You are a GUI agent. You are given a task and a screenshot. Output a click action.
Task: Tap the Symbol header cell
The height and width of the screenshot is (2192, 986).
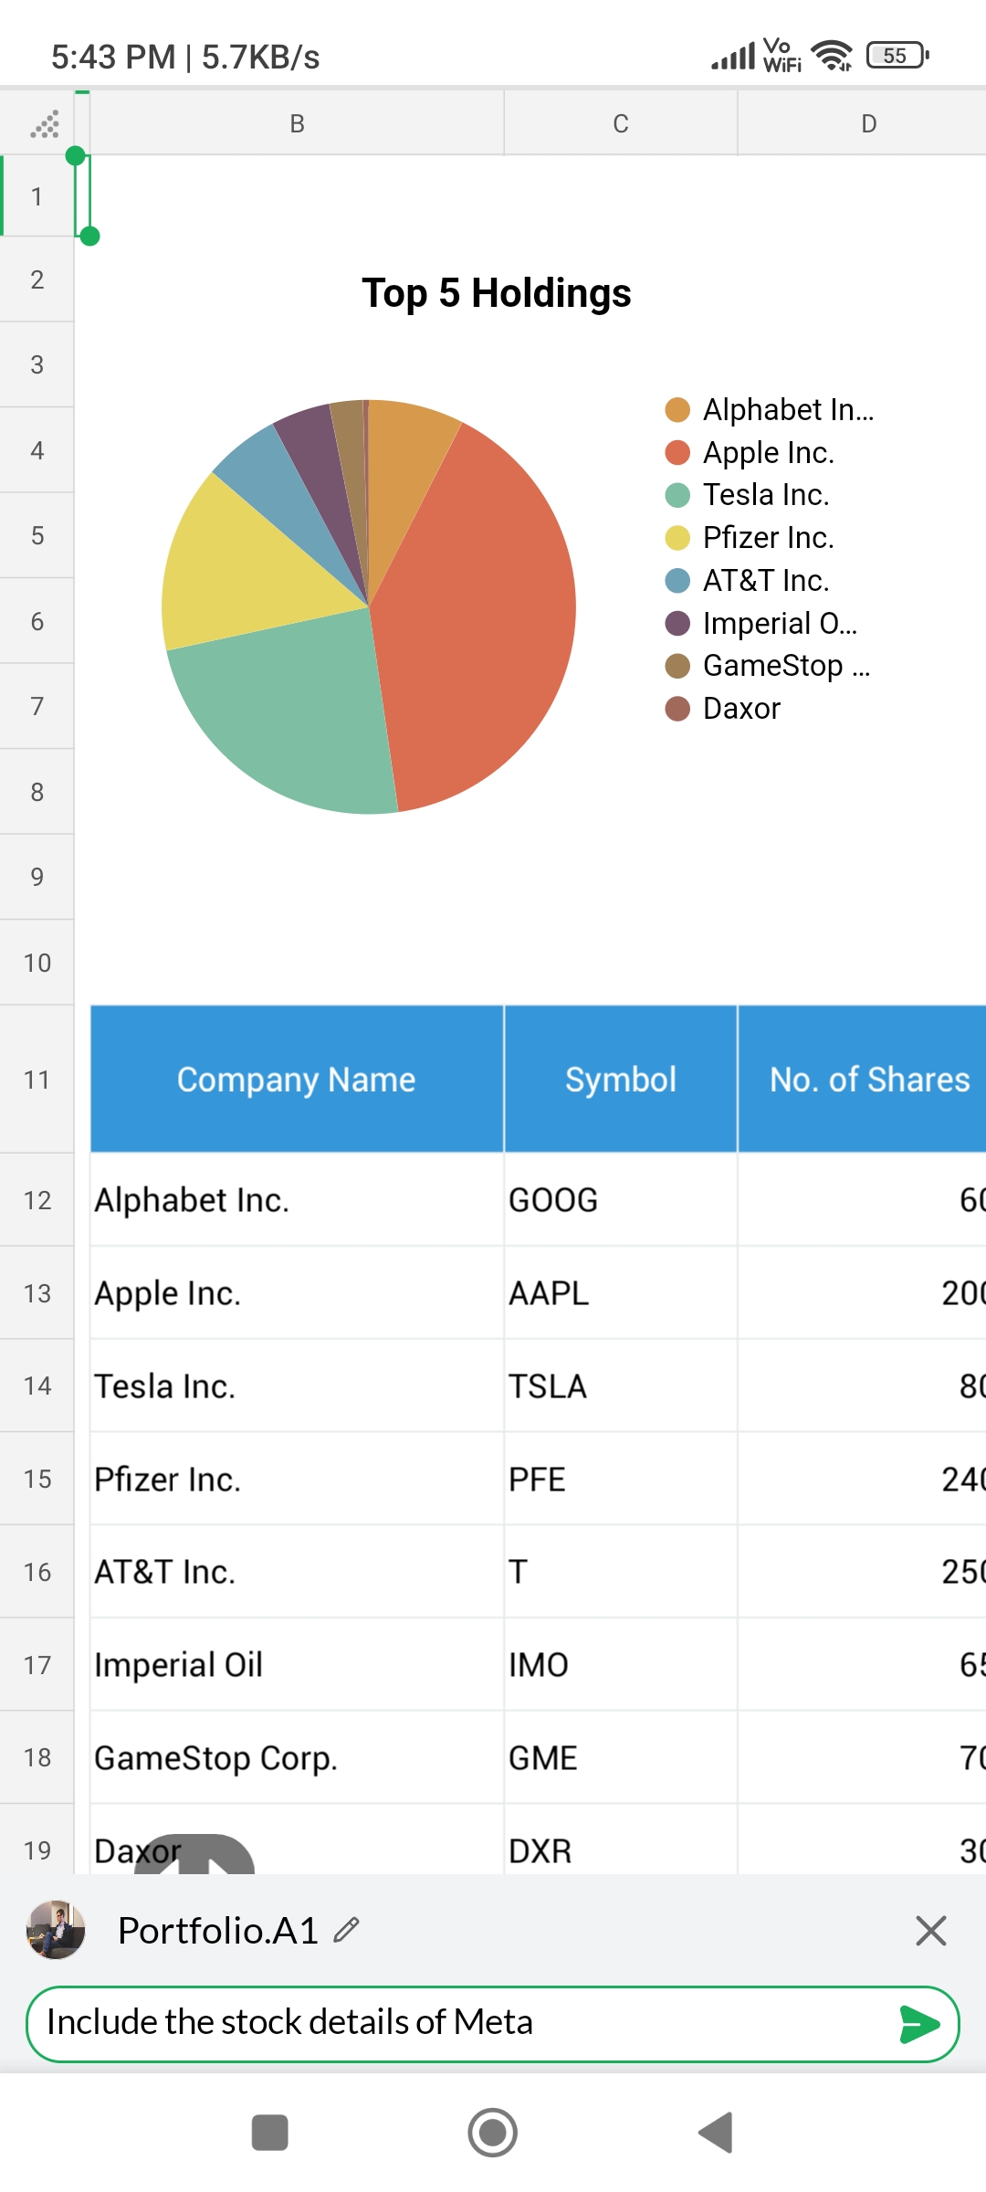coord(621,1080)
